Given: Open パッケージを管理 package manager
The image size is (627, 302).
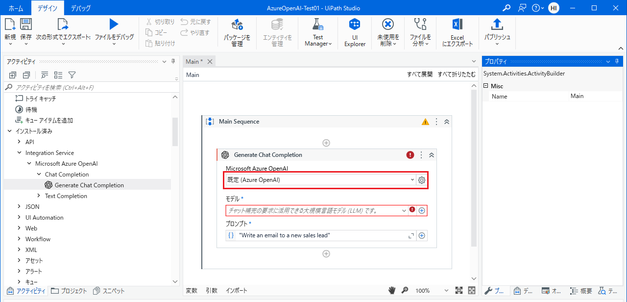Looking at the screenshot, I should pyautogui.click(x=237, y=32).
